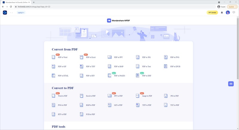This screenshot has width=239, height=130.
Task: Click the browser Update button
Action: tap(232, 7)
